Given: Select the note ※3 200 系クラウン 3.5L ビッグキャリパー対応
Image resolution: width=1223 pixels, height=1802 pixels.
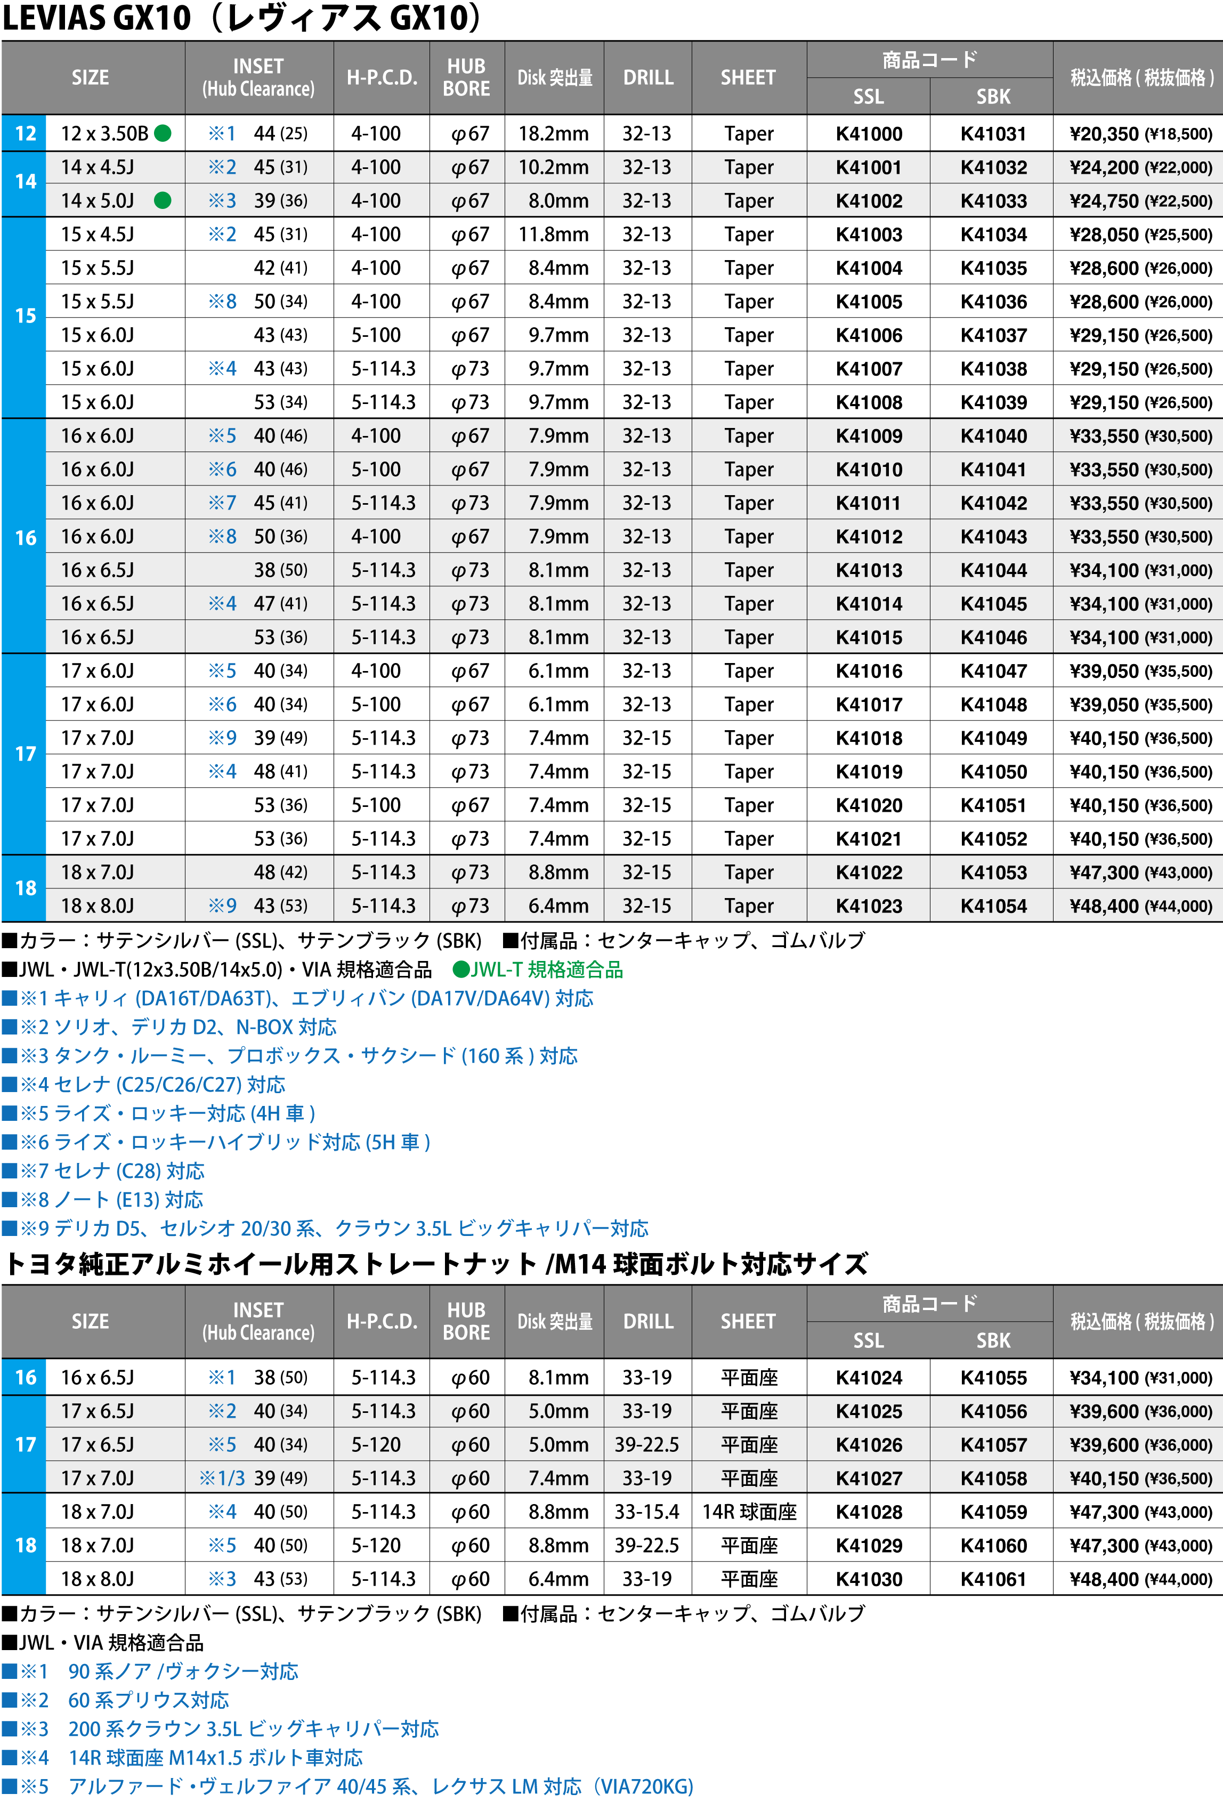Looking at the screenshot, I should pos(221,1728).
